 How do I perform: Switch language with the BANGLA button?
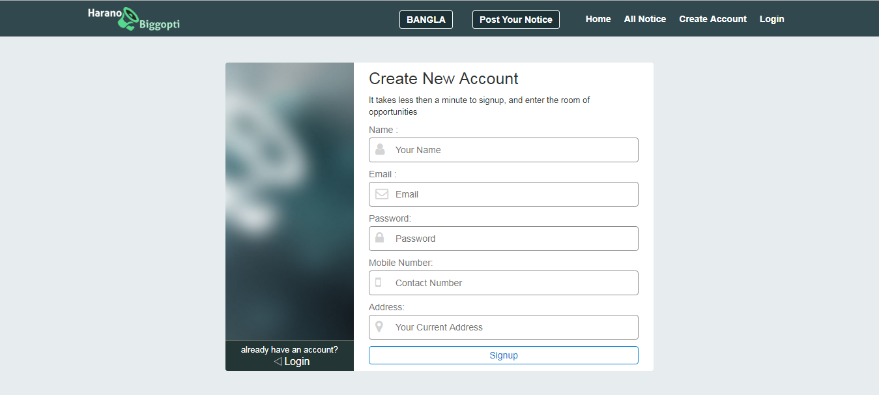click(x=425, y=20)
